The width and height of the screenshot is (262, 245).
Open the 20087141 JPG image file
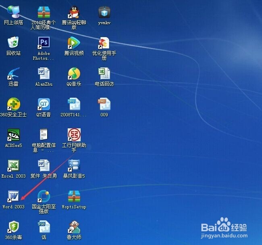(x=74, y=104)
